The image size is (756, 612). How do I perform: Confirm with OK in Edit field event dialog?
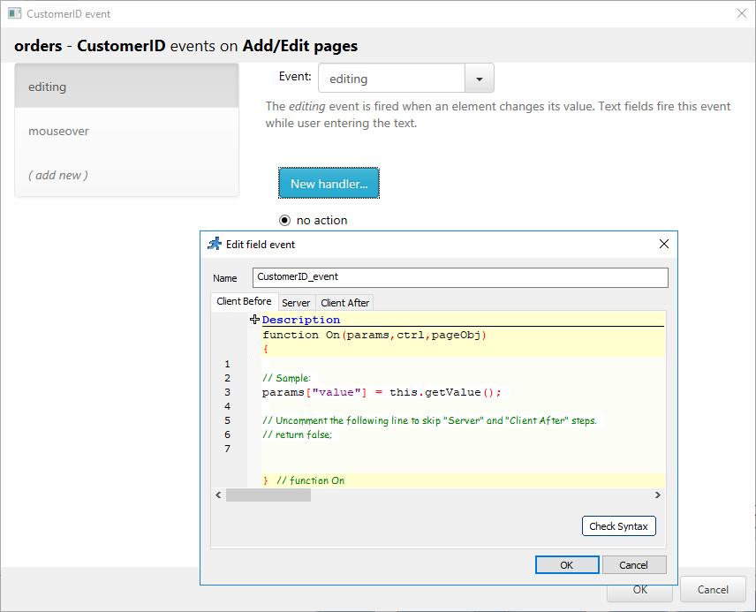pyautogui.click(x=567, y=565)
